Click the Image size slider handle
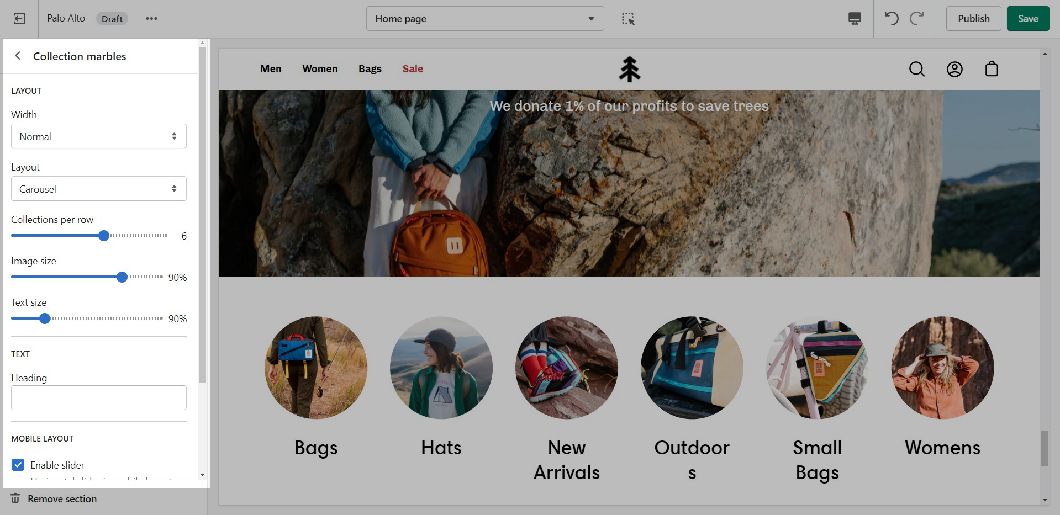The height and width of the screenshot is (515, 1060). 122,277
